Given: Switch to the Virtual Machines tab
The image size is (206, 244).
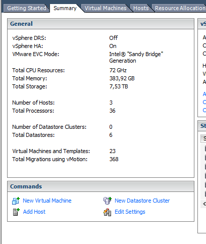Looking at the screenshot, I should click(x=106, y=8).
